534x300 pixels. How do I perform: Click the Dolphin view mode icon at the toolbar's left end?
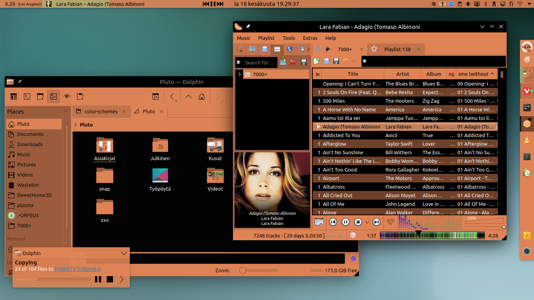(x=14, y=96)
